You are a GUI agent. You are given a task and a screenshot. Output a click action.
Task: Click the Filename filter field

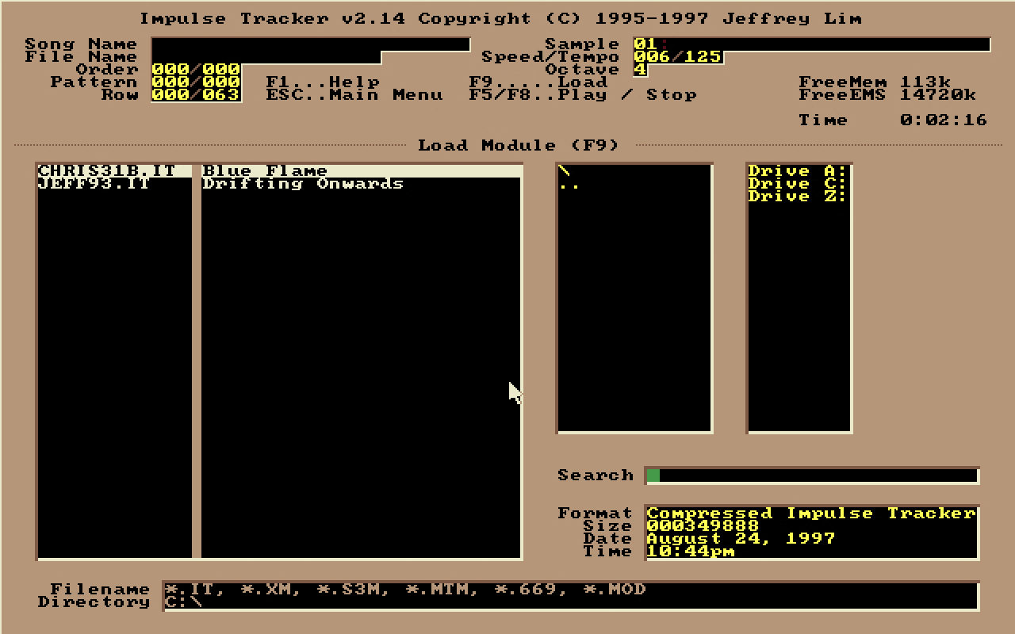(x=571, y=590)
